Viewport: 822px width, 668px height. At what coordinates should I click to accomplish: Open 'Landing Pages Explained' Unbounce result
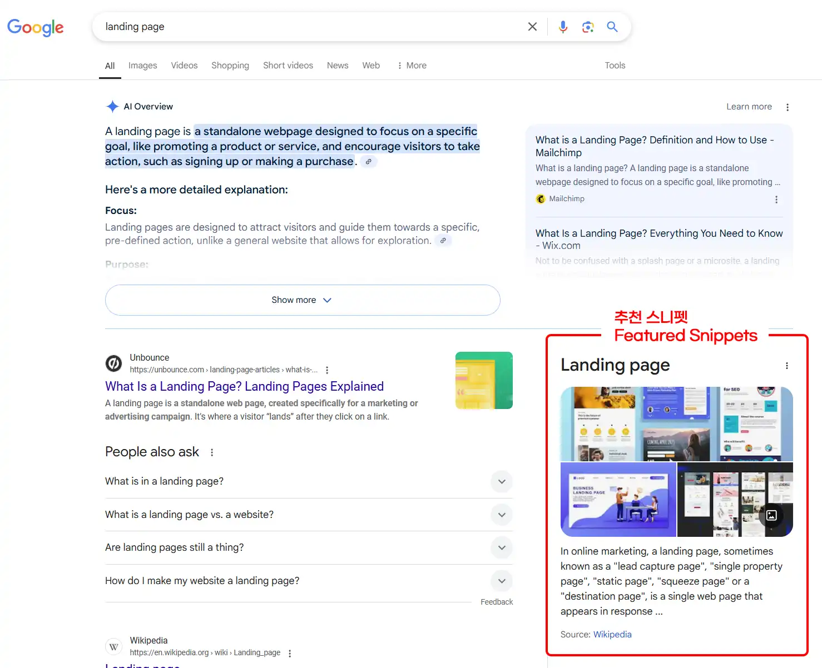(244, 386)
